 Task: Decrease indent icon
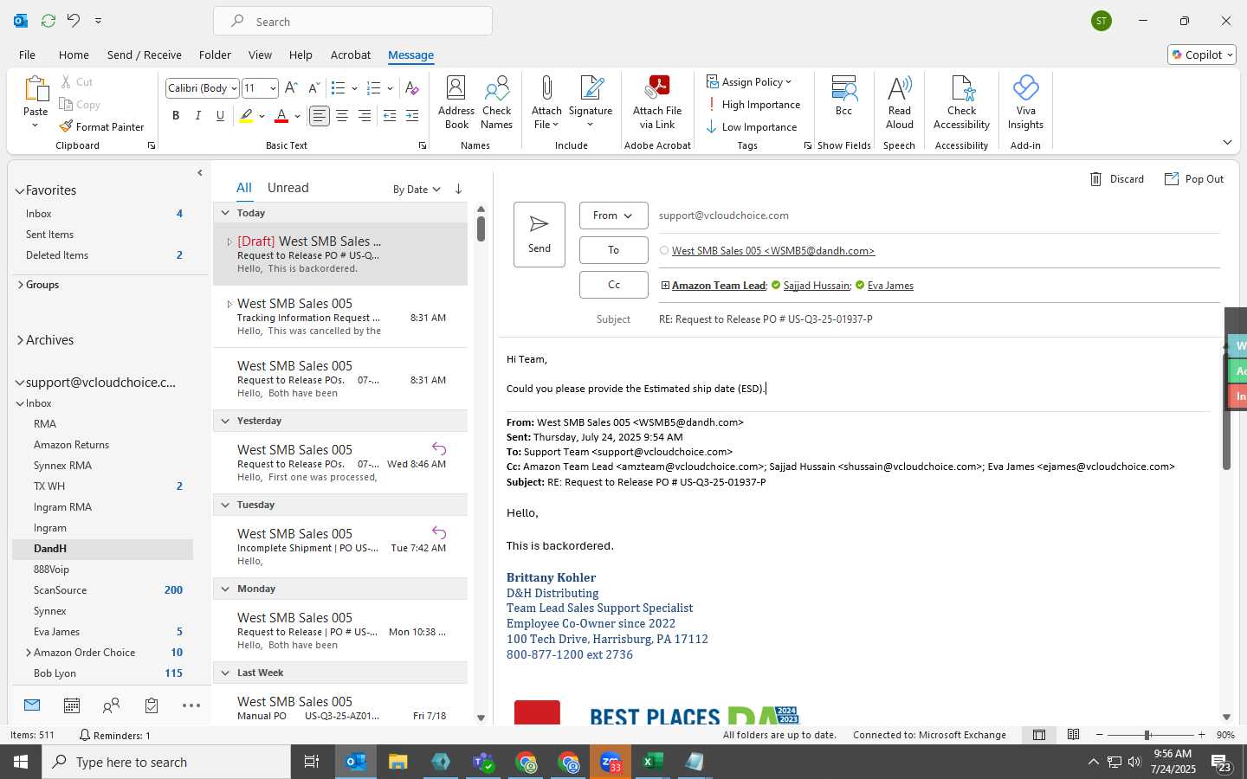click(x=390, y=116)
